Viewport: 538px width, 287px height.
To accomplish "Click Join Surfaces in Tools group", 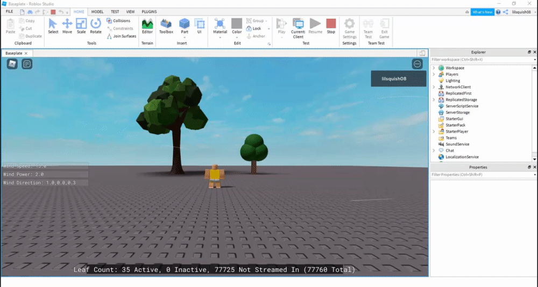I will 122,36.
